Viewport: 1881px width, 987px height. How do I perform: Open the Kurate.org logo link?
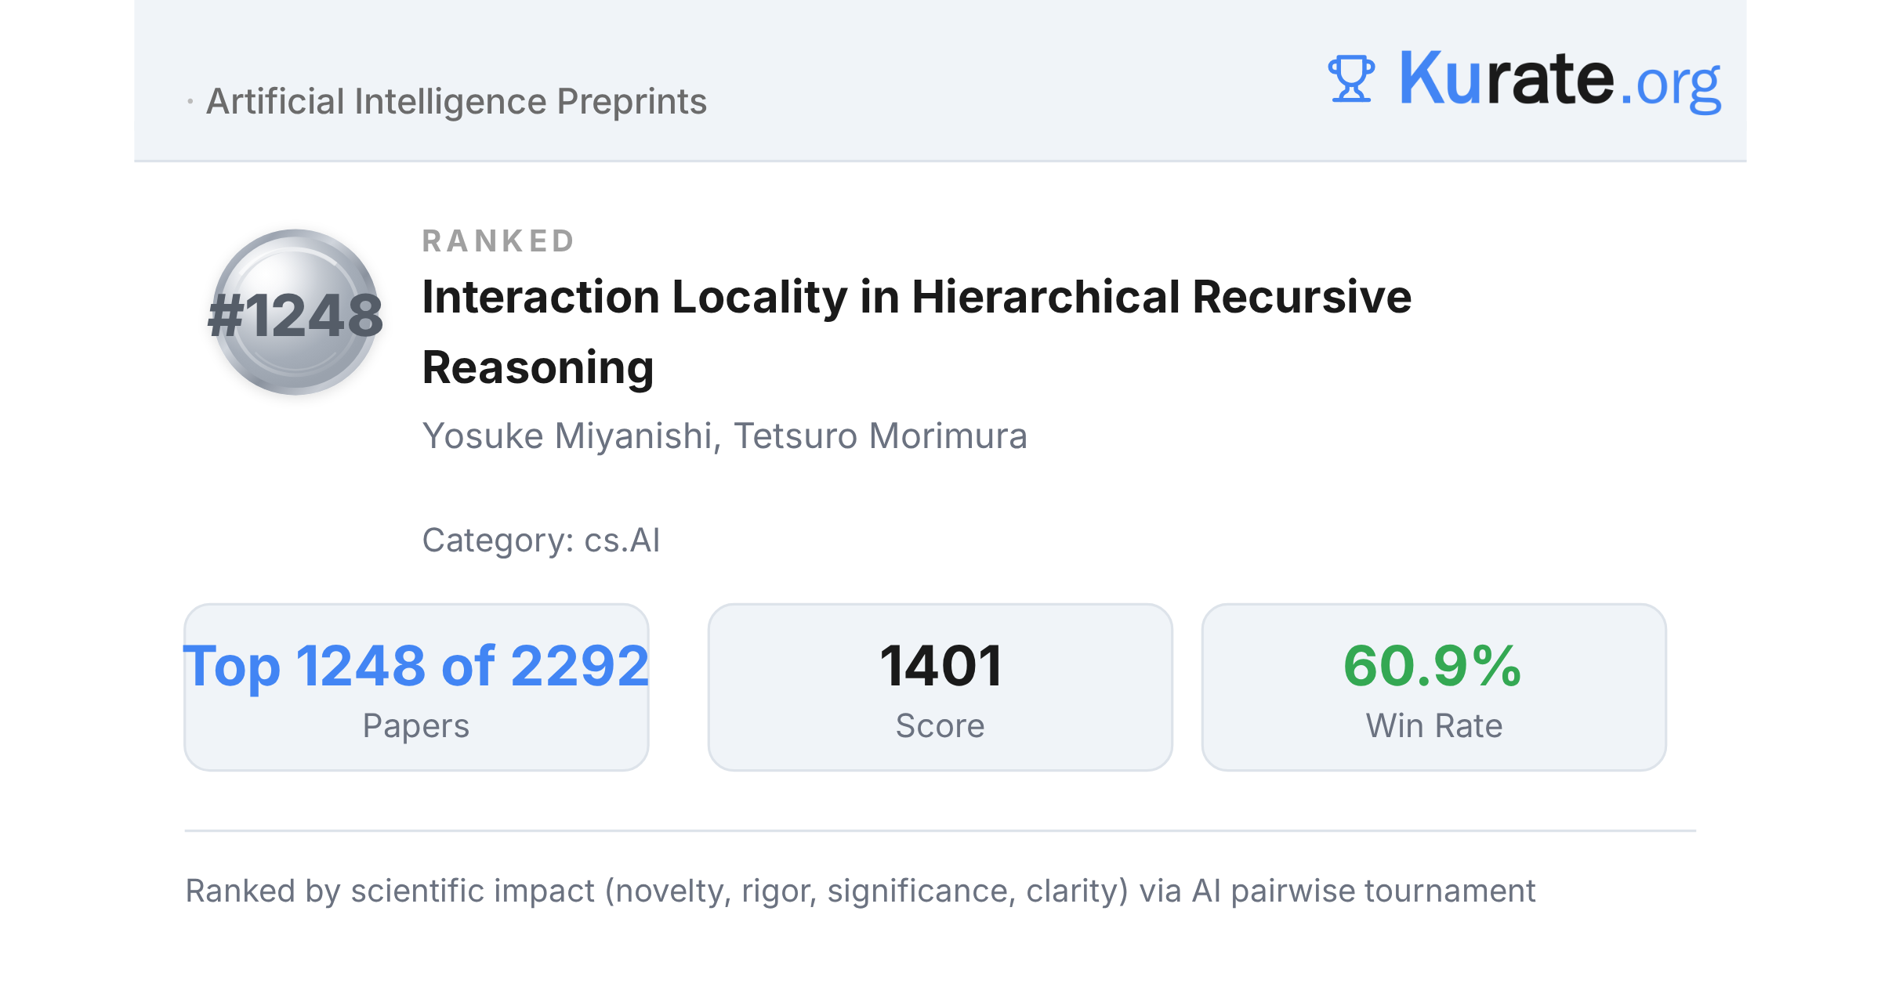1524,79
